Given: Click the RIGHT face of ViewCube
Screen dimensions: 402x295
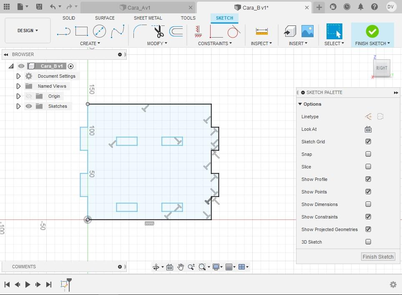Looking at the screenshot, I should [382, 68].
